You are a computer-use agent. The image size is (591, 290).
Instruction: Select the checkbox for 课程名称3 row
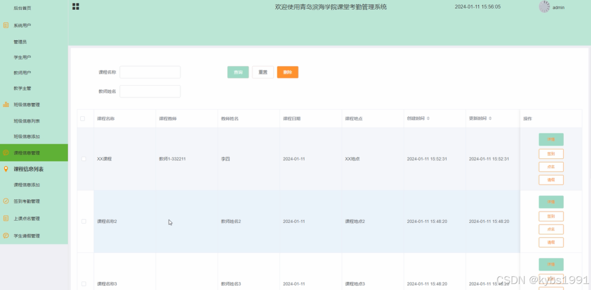pyautogui.click(x=84, y=283)
